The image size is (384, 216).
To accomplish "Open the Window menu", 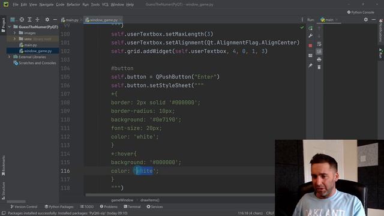I will tap(118, 4).
